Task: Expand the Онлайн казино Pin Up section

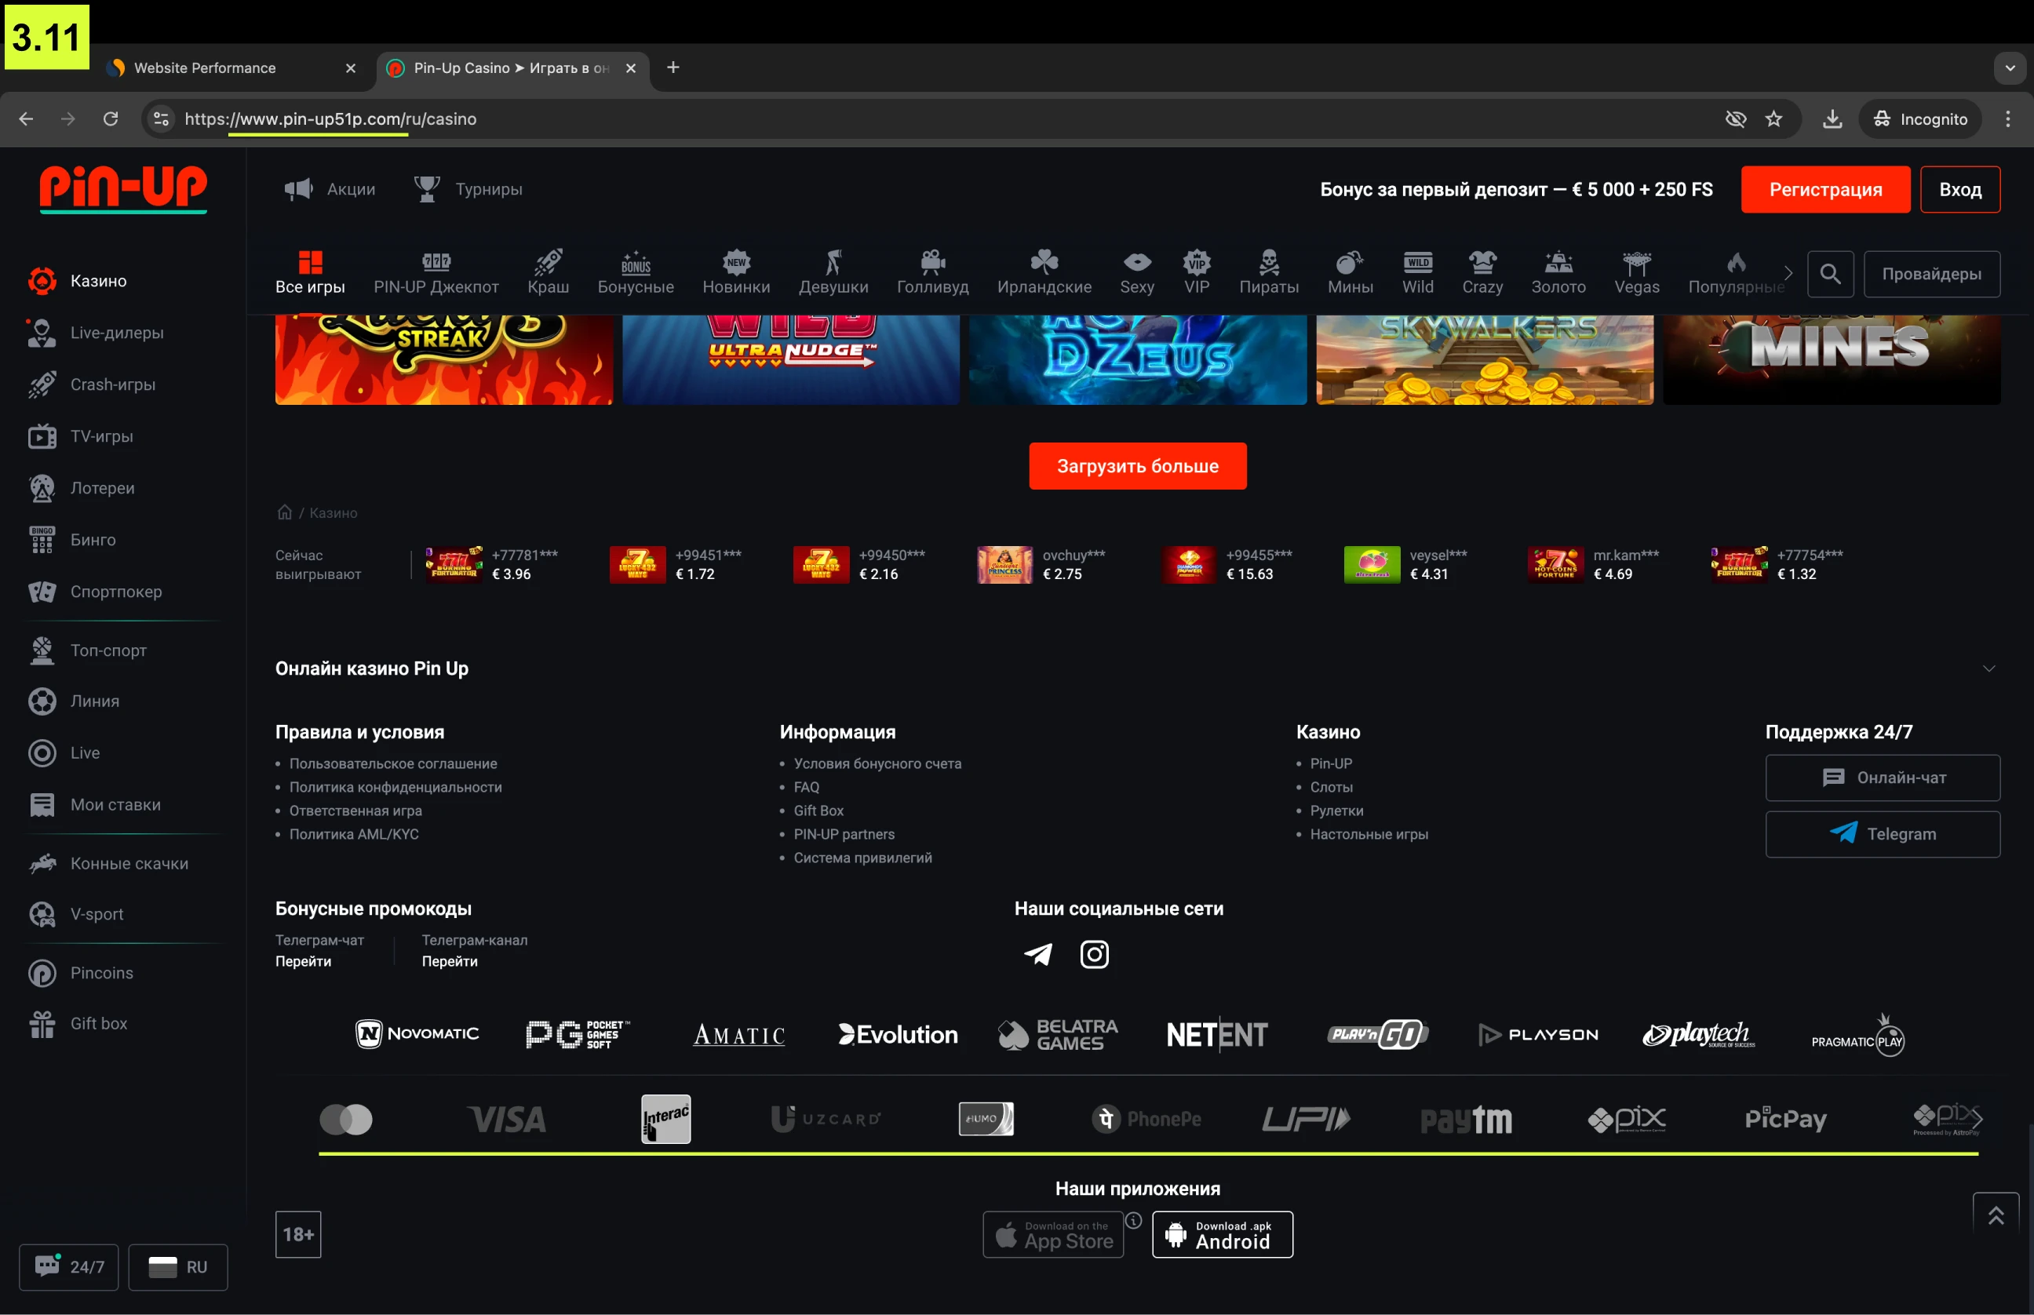Action: [x=1988, y=668]
